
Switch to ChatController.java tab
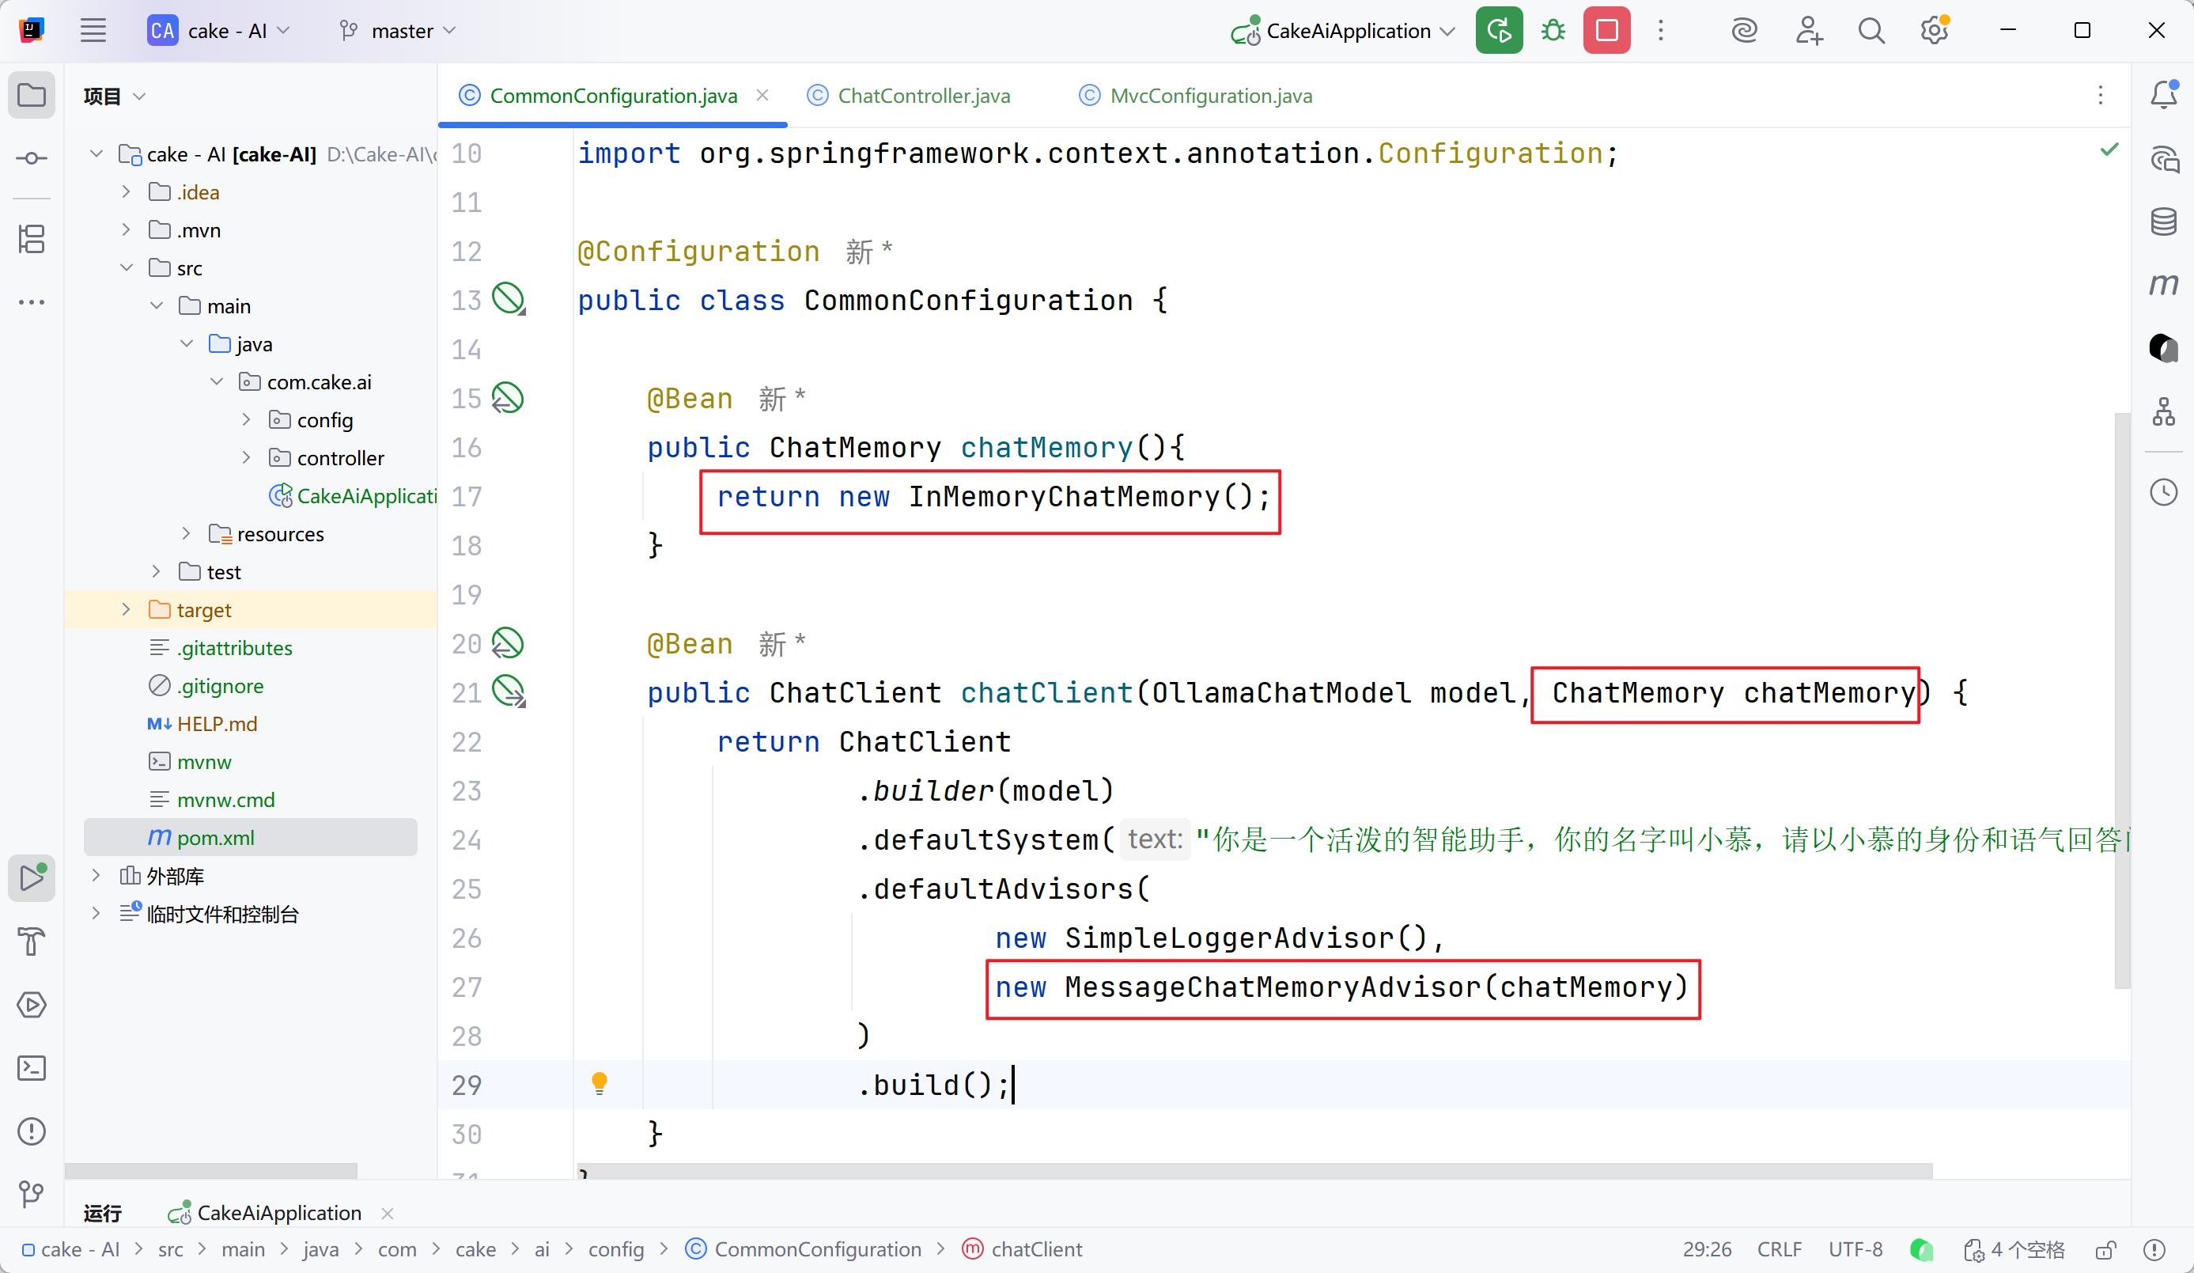922,96
